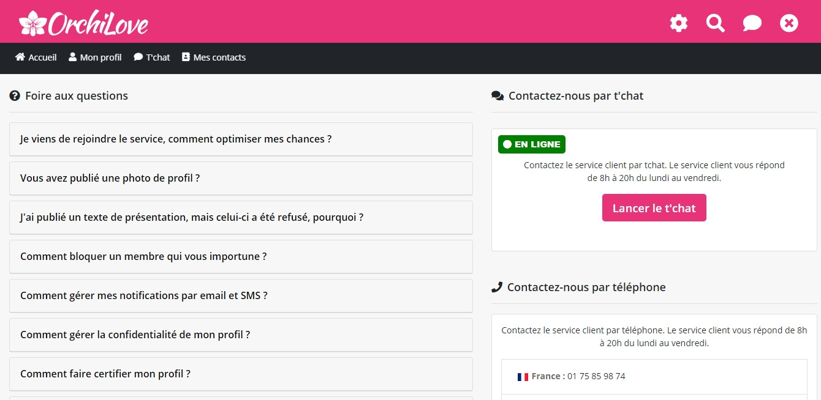
Task: Open the Mes contacts menu item
Action: point(219,57)
